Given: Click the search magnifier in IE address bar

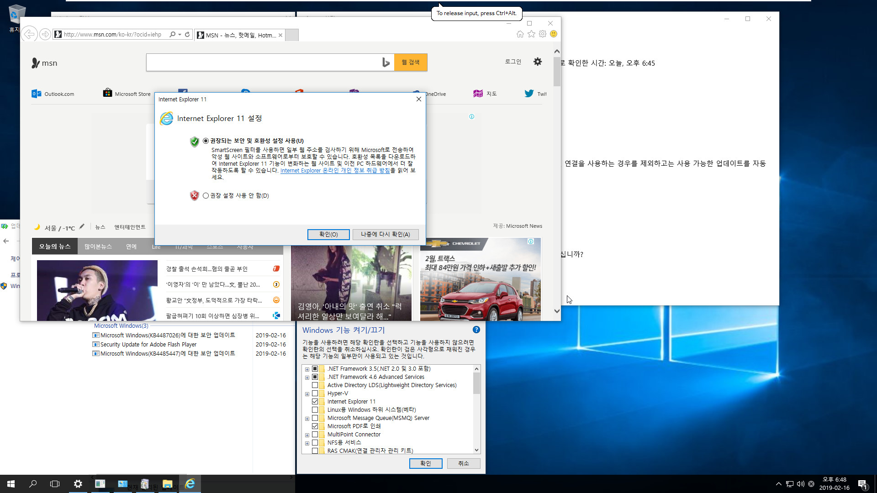Looking at the screenshot, I should [x=172, y=34].
